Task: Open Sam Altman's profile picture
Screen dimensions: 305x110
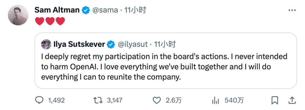Action: [x=18, y=15]
